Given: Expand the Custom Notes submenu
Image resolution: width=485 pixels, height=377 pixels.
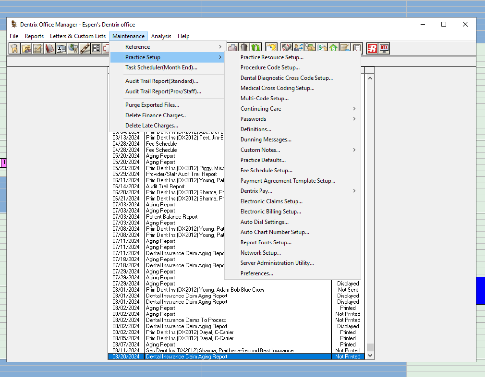Looking at the screenshot, I should (x=293, y=150).
